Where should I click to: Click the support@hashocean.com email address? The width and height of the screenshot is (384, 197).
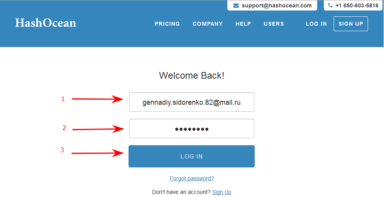tap(277, 5)
